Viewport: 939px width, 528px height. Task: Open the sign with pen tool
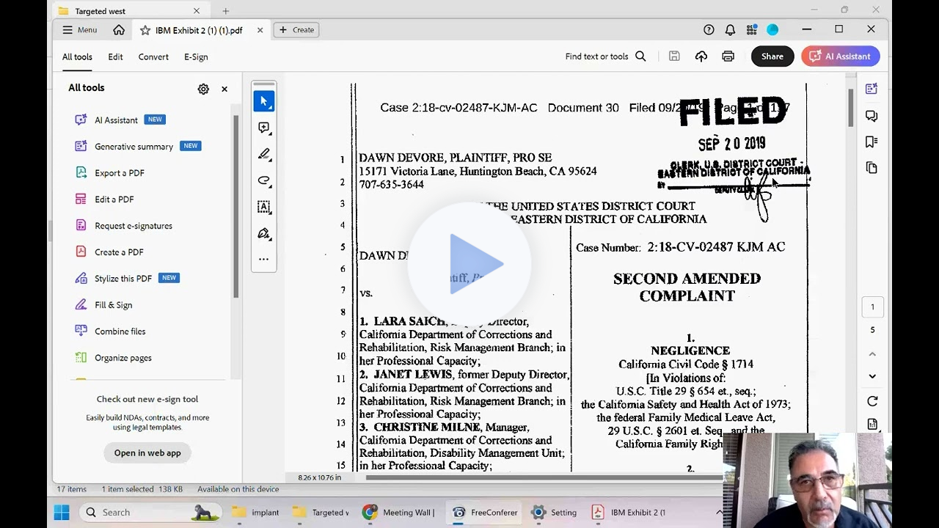click(264, 233)
